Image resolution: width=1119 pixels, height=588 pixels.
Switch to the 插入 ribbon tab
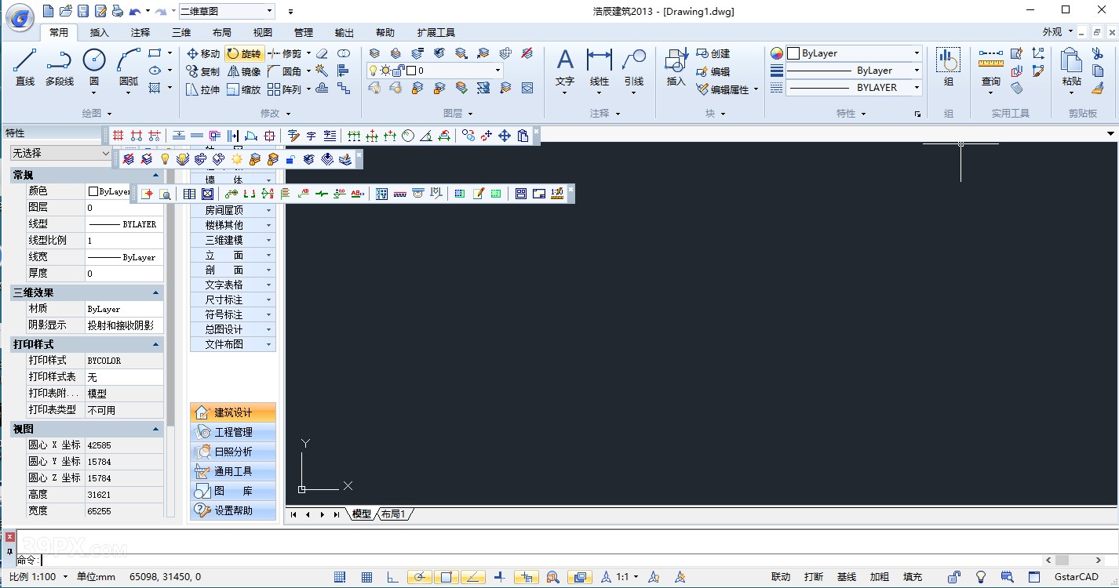[98, 32]
